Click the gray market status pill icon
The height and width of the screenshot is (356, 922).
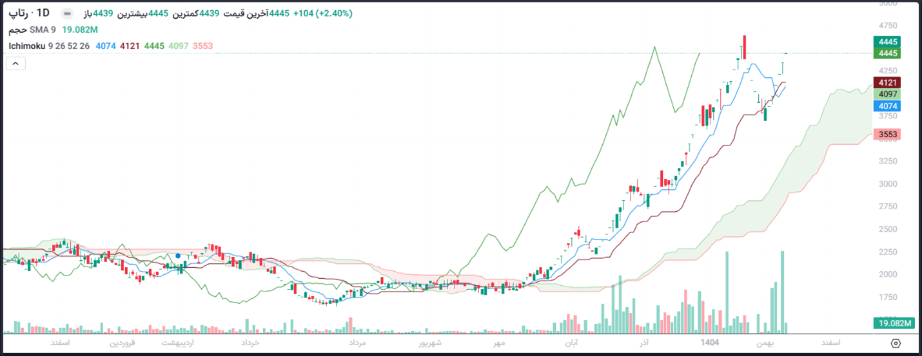[x=68, y=14]
